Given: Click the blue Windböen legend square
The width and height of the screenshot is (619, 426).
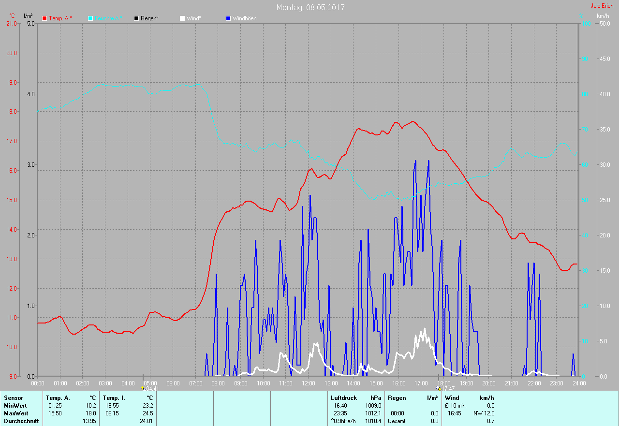Looking at the screenshot, I should 228,18.
